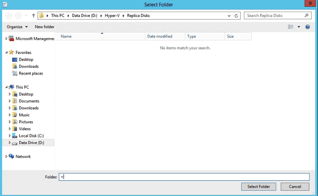Select Replica Disks breadcrumb segment
Image resolution: width=318 pixels, height=196 pixels.
coord(138,15)
